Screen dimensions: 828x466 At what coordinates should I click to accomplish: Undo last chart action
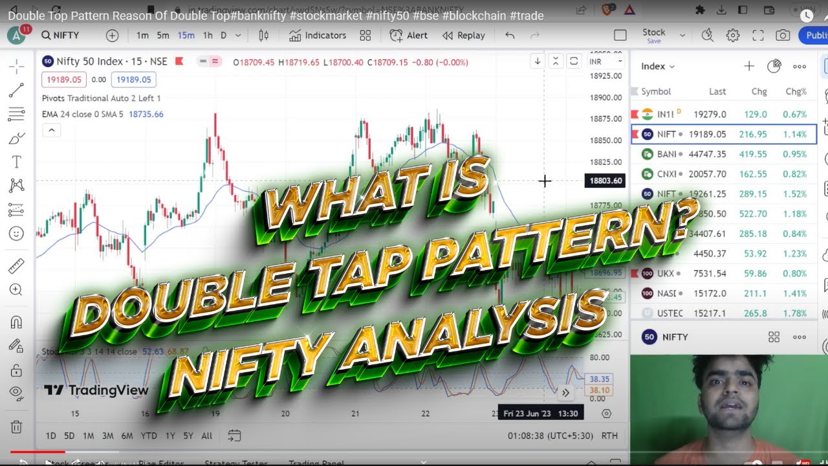click(x=510, y=36)
